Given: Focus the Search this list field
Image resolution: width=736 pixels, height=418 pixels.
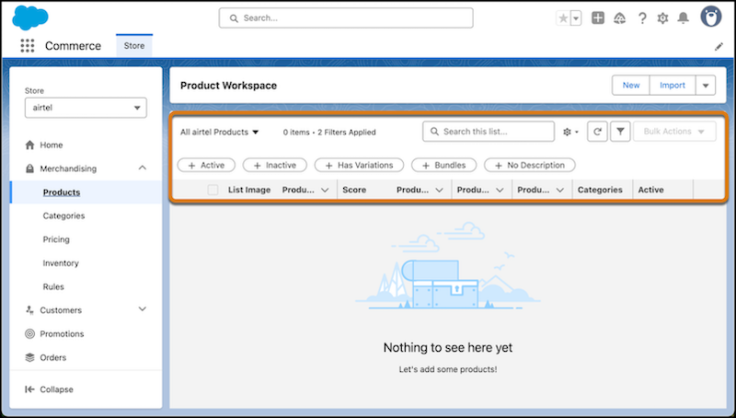Looking at the screenshot, I should pos(489,132).
